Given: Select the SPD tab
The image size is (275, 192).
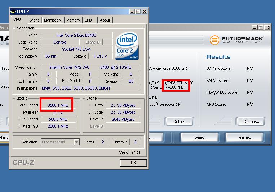Looking at the screenshot, I should pos(88,20).
